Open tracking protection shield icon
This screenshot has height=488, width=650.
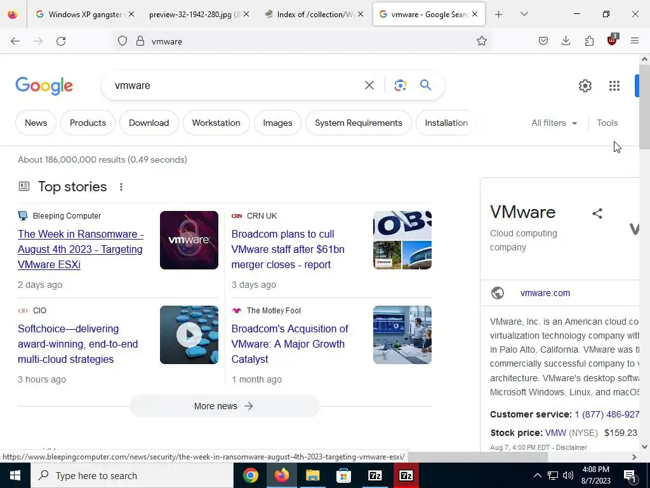pyautogui.click(x=123, y=41)
